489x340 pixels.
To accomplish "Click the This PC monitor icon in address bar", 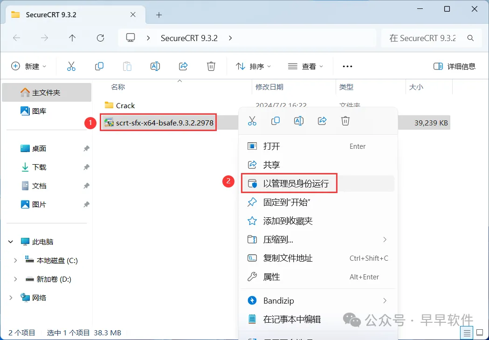I will [131, 38].
